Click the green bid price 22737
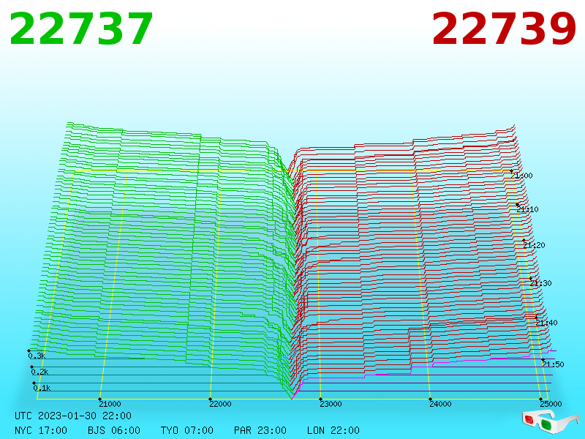 tap(81, 29)
